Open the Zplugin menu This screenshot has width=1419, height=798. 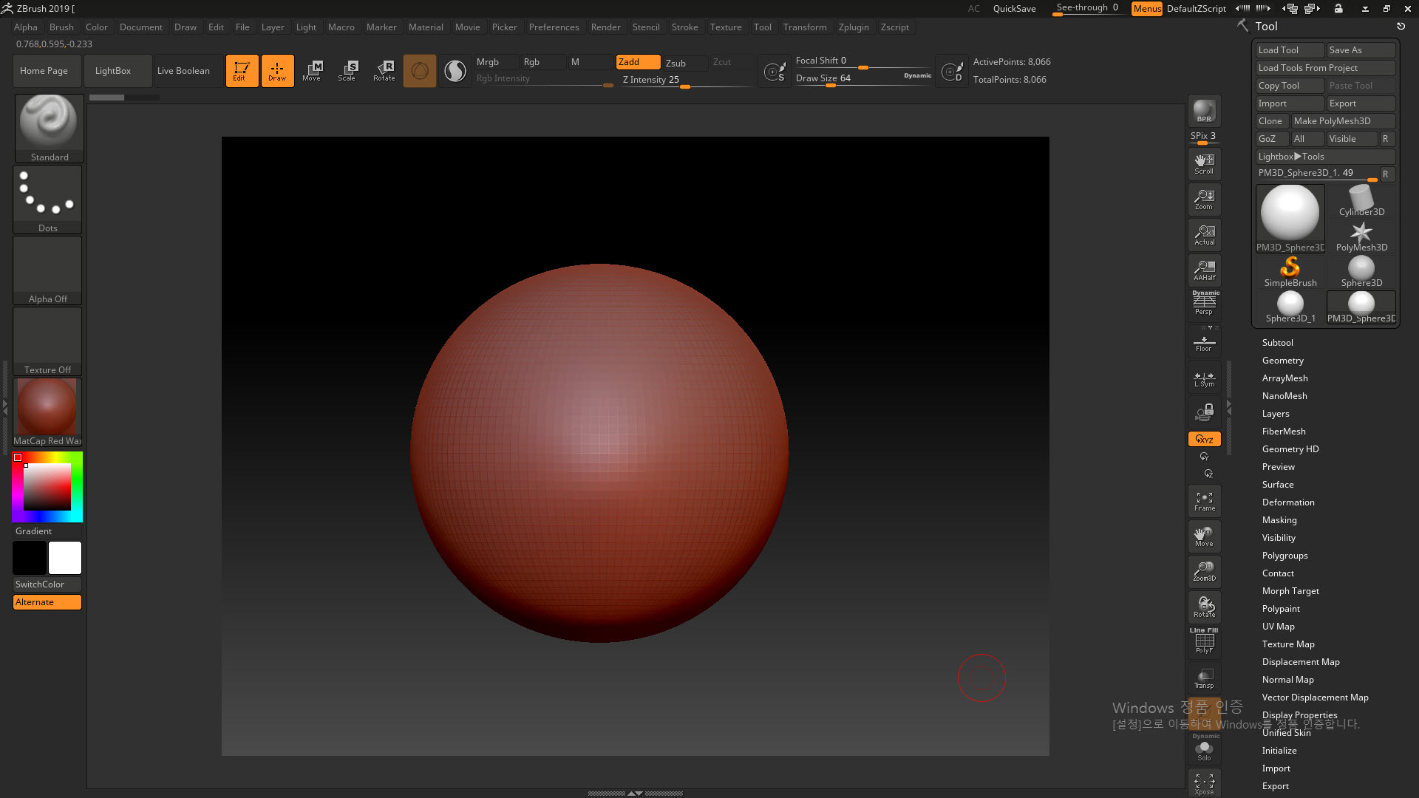(853, 27)
